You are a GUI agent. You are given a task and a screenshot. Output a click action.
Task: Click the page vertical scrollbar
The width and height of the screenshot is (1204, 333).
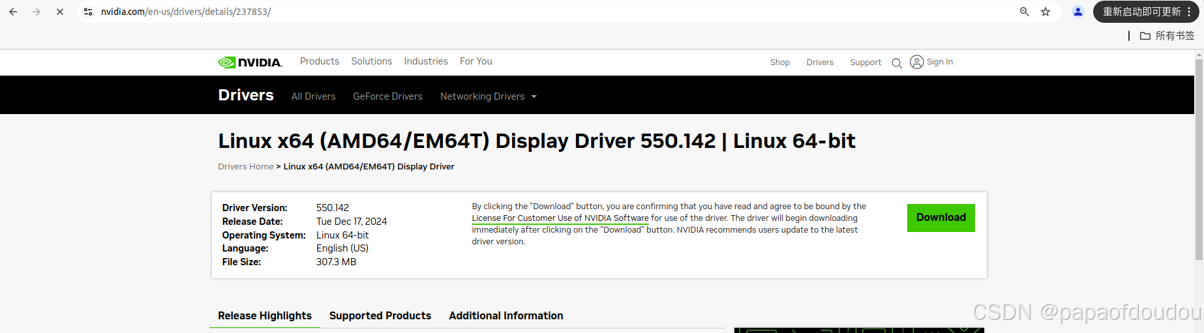[x=1199, y=160]
